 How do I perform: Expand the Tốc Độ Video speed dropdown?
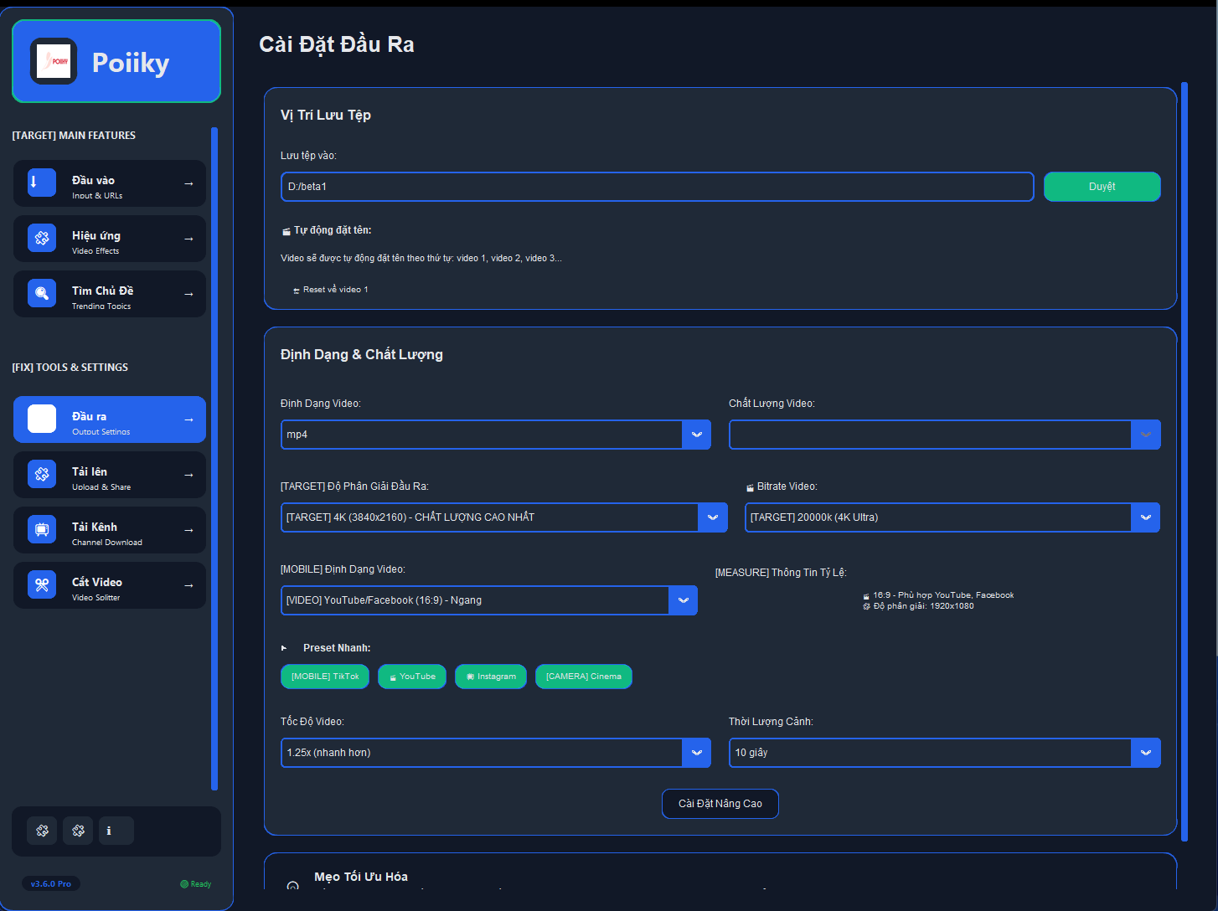495,753
